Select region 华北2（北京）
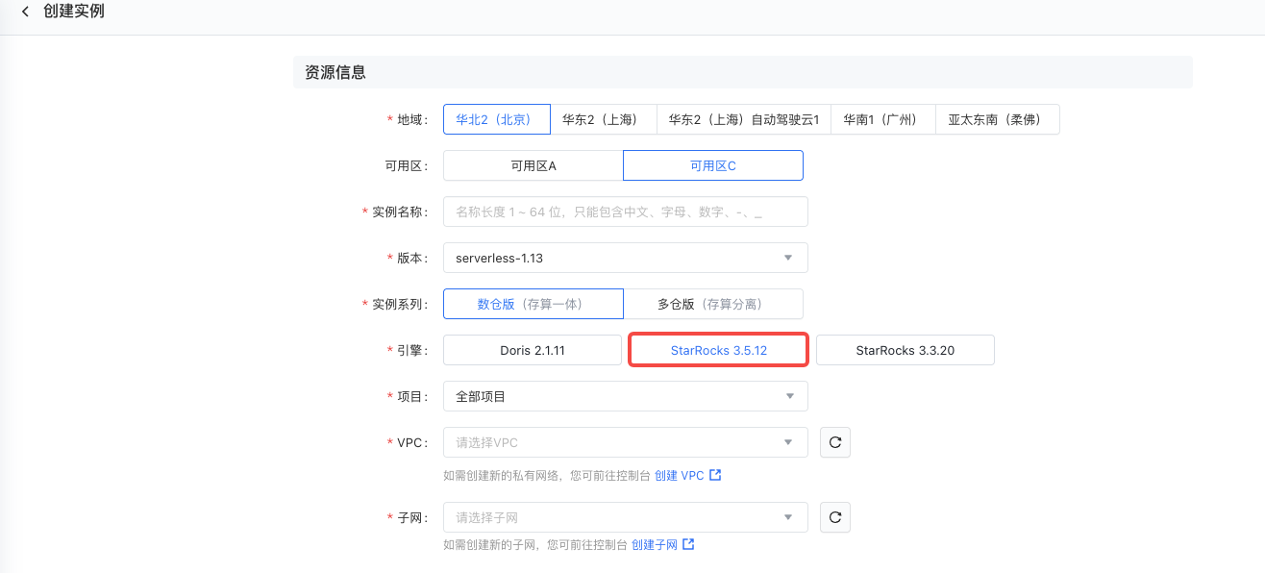Screen dimensions: 1265x573 tap(497, 119)
